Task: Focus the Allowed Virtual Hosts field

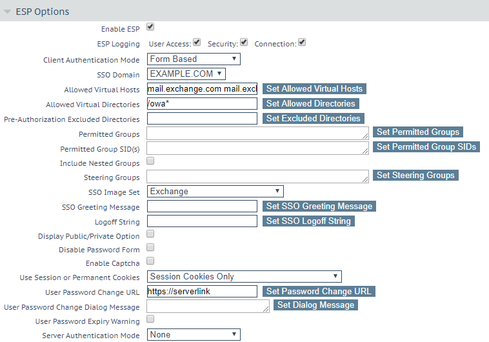Action: coord(202,89)
